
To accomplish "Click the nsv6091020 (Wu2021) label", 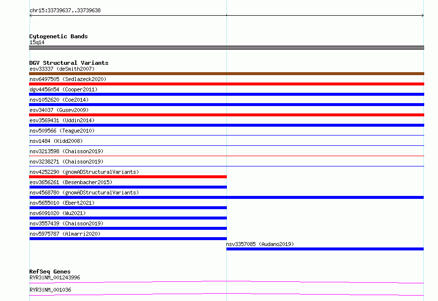I will click(x=58, y=213).
